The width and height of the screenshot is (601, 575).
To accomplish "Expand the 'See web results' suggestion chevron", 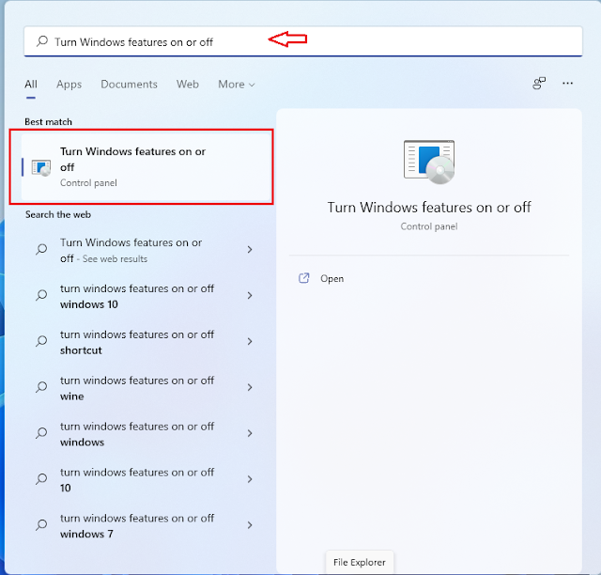I will click(250, 250).
